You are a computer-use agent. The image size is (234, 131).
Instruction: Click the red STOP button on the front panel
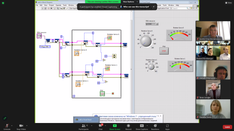(x=164, y=51)
